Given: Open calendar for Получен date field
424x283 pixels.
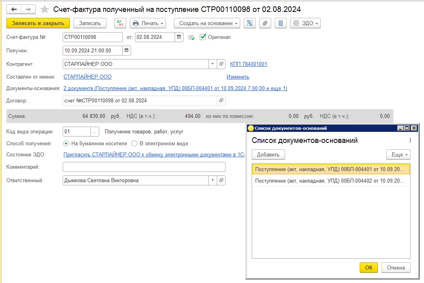Looking at the screenshot, I should (127, 50).
